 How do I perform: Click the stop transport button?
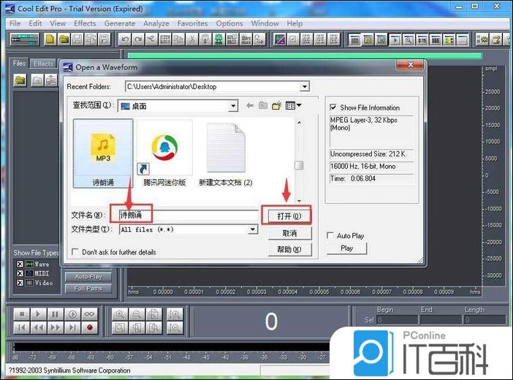(22, 314)
